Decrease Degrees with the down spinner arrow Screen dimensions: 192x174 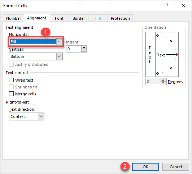[163, 83]
